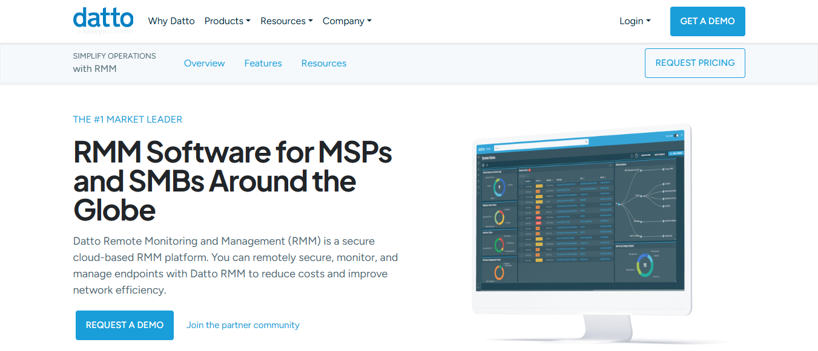The image size is (818, 351).
Task: Expand the Login dropdown
Action: tap(635, 21)
